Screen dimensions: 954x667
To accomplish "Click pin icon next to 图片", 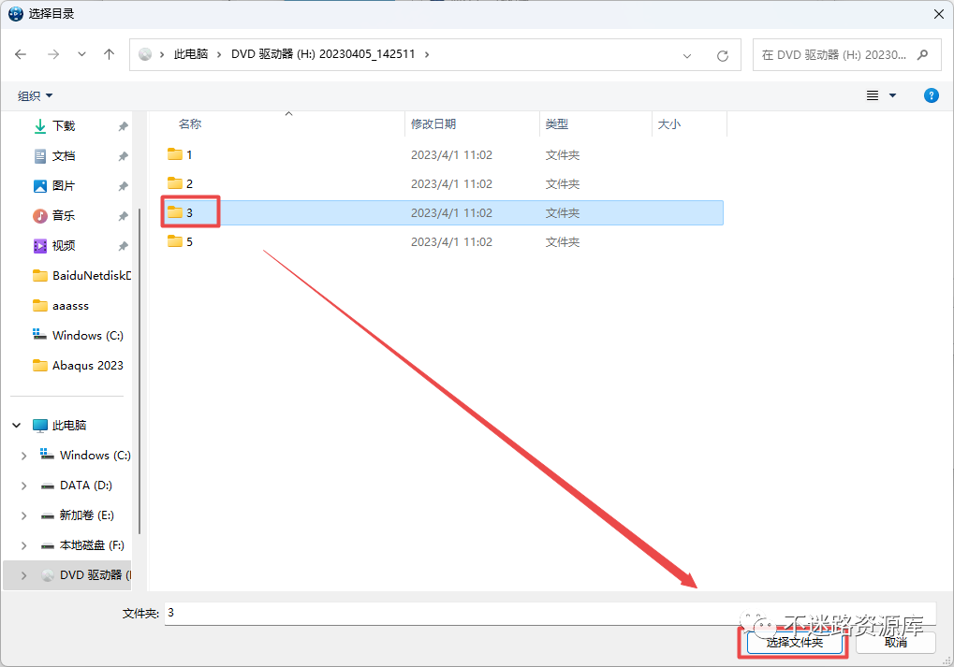I will coord(123,186).
